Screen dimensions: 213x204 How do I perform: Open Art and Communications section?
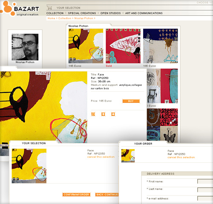144,13
